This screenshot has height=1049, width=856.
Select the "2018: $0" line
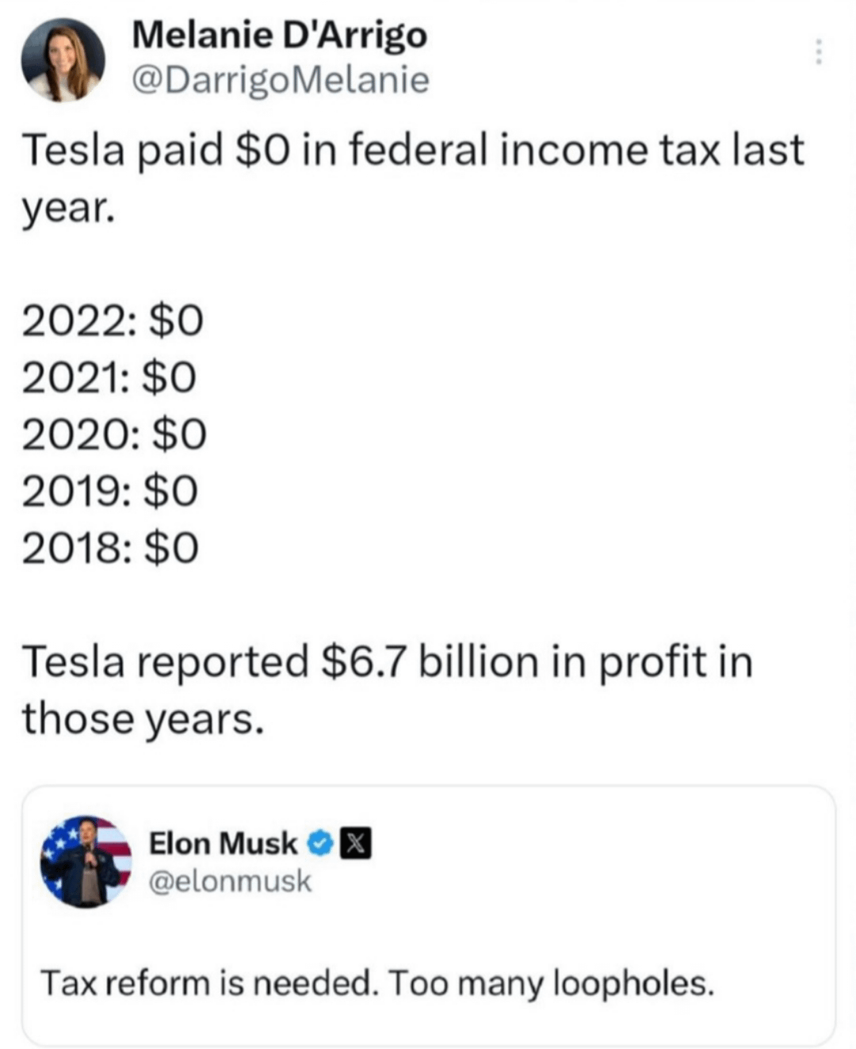click(110, 548)
